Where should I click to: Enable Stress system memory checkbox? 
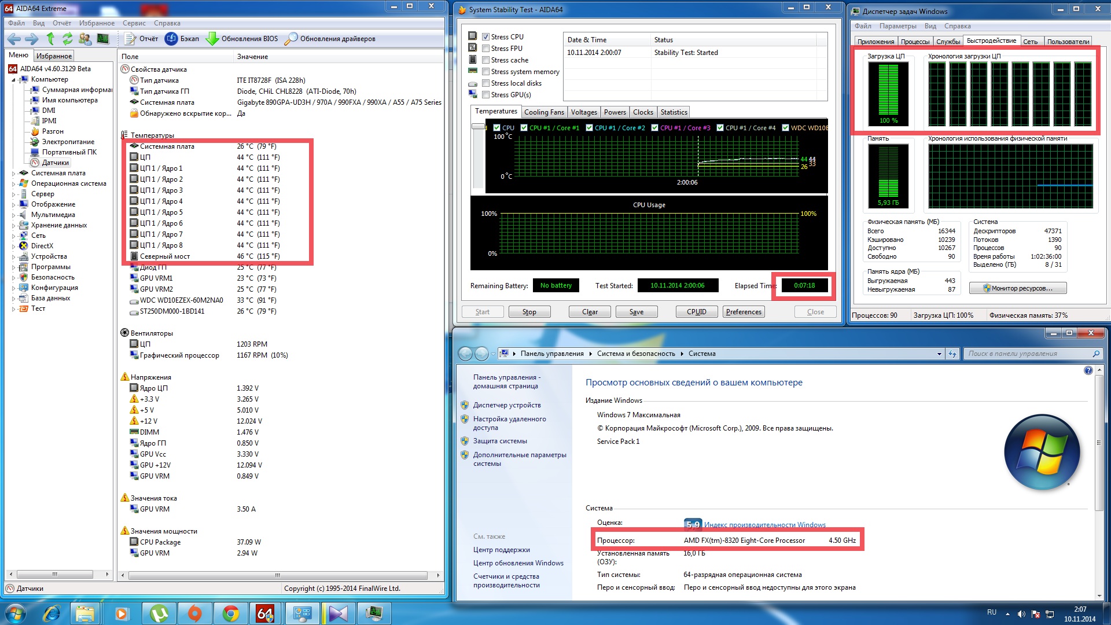coord(486,72)
